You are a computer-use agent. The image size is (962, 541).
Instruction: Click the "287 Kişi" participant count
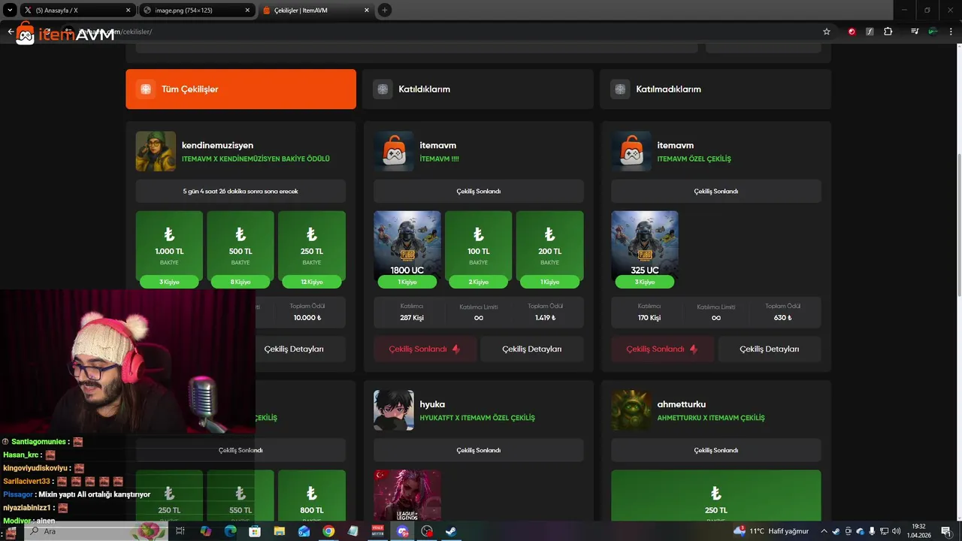point(412,318)
